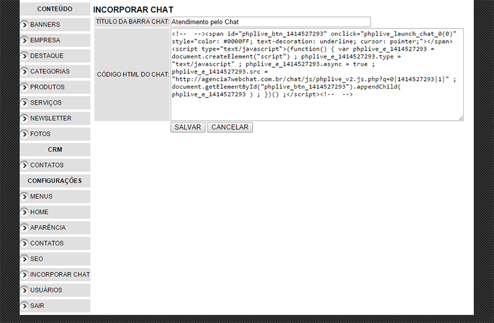Open MENUS configuration
The image size is (494, 323).
(x=55, y=197)
